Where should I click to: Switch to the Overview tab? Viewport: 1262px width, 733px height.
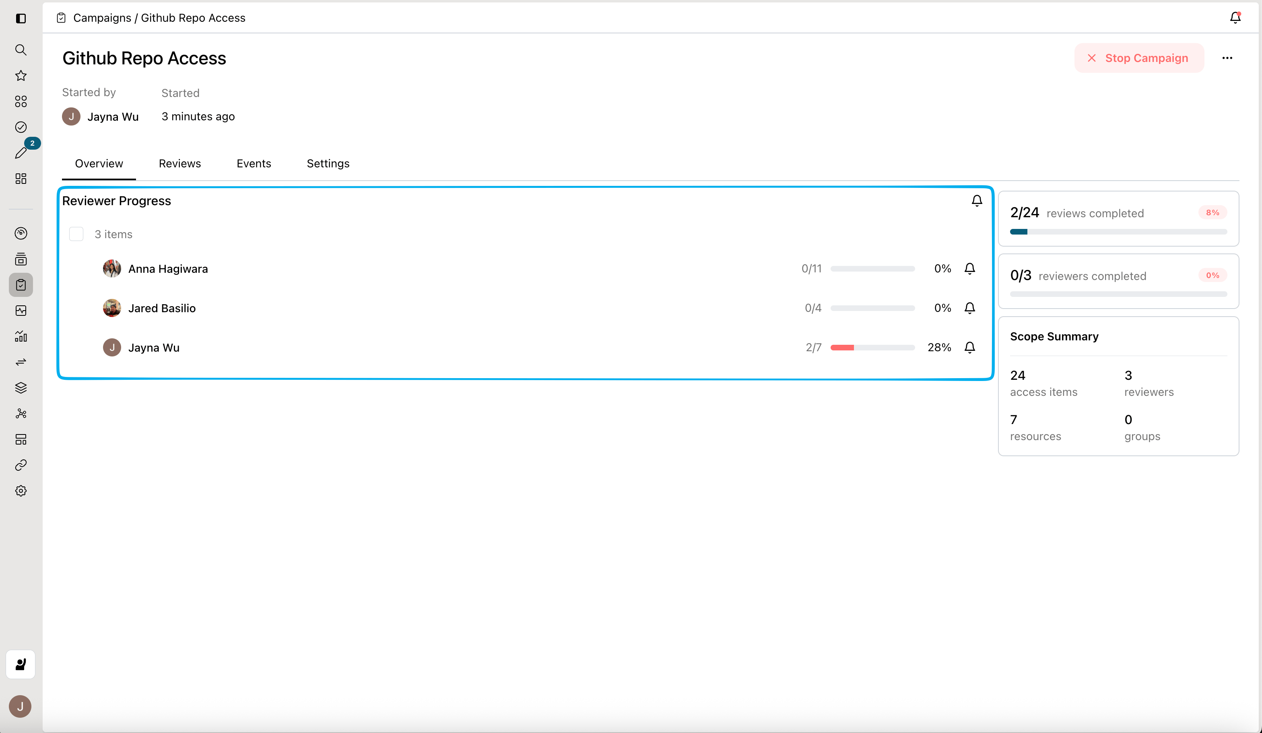(99, 164)
